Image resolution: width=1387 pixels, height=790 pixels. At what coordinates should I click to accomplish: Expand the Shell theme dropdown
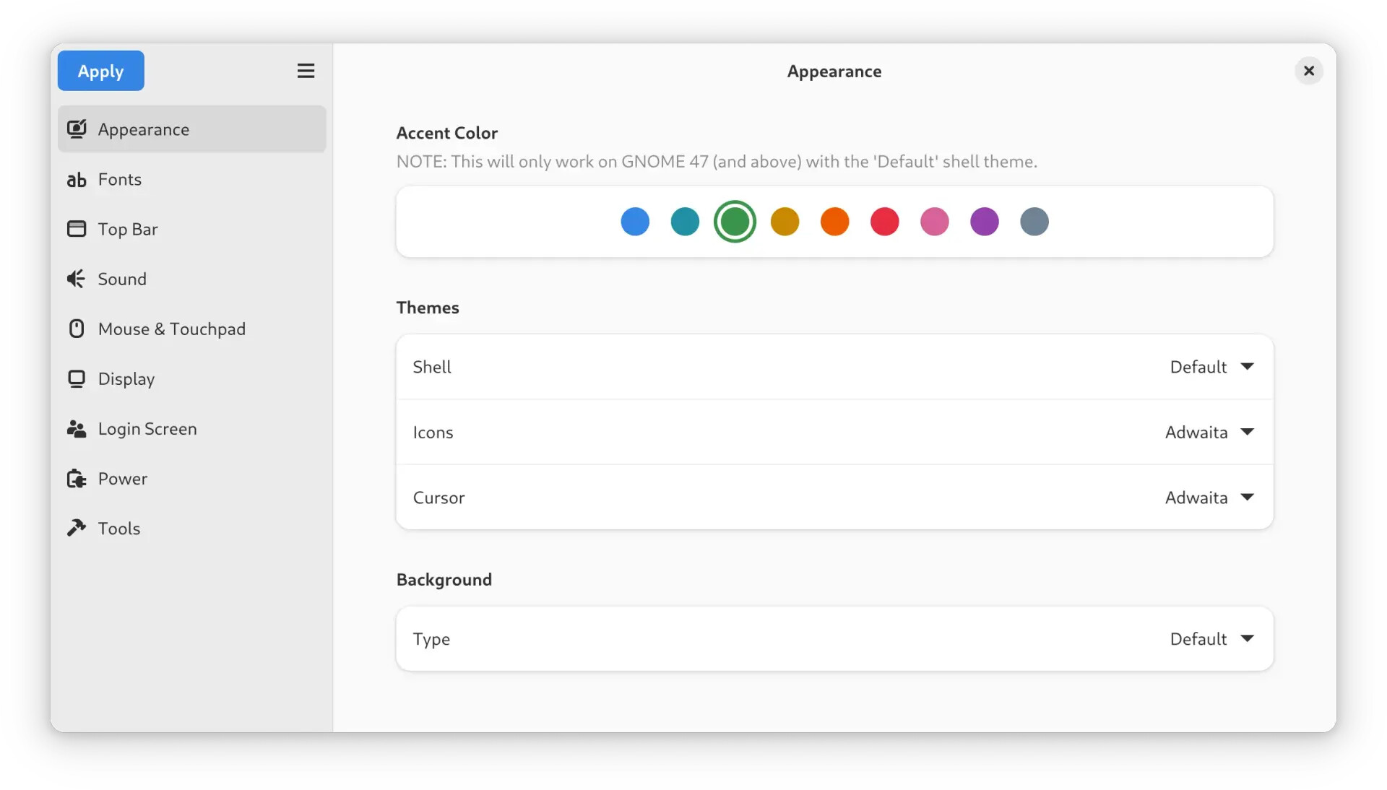1211,367
